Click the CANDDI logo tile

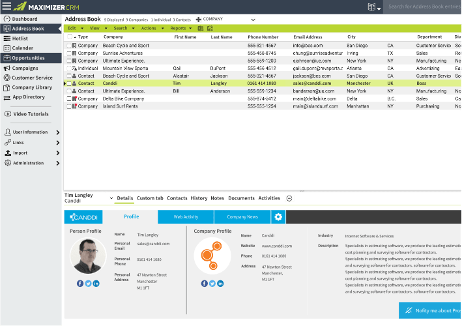[83, 217]
